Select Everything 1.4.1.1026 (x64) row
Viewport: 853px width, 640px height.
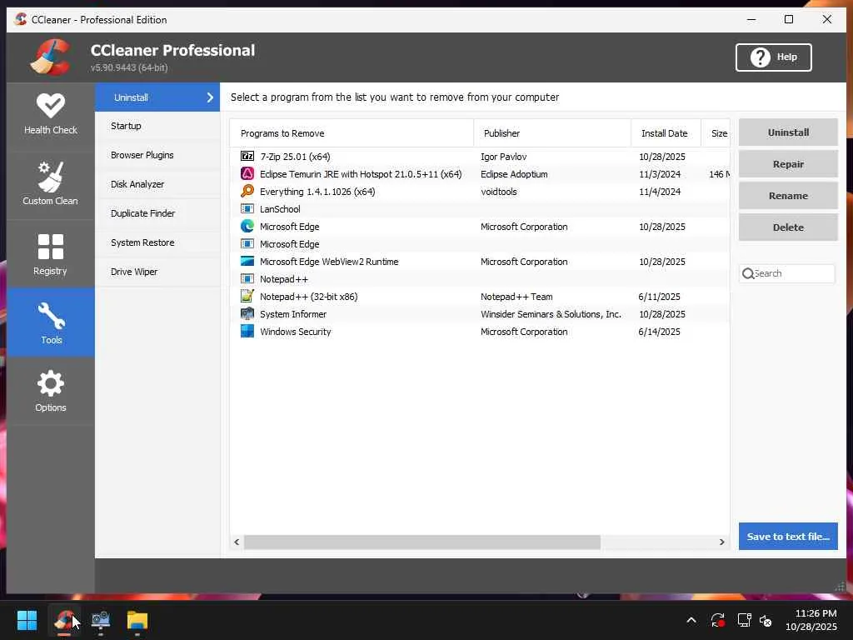[x=480, y=191]
